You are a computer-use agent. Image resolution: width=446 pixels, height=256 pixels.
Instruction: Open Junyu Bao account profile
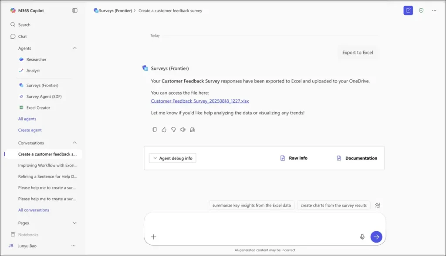click(23, 246)
